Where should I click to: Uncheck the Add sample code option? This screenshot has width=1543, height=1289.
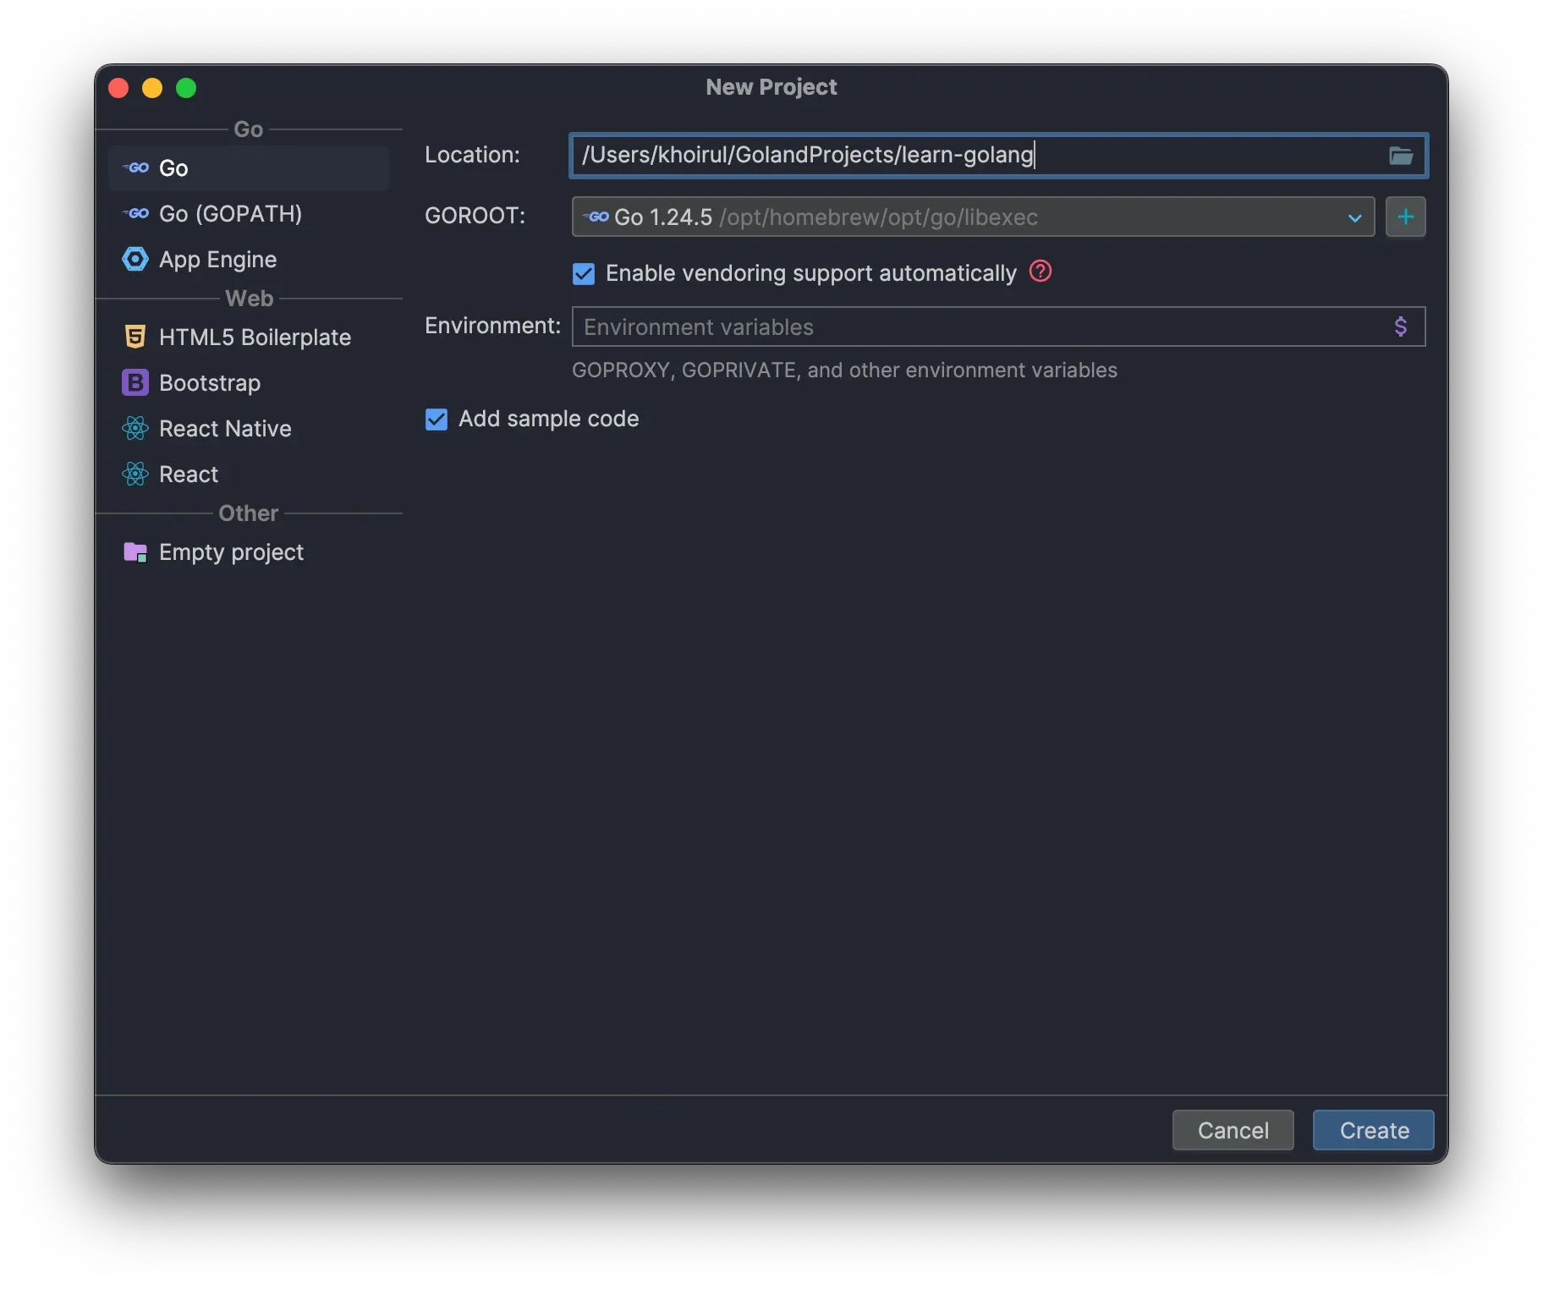coord(436,419)
